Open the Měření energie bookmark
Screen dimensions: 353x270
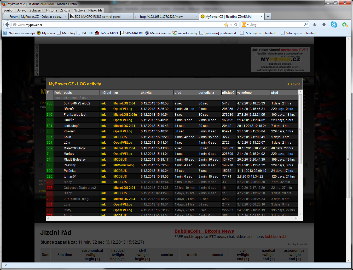pos(158,33)
